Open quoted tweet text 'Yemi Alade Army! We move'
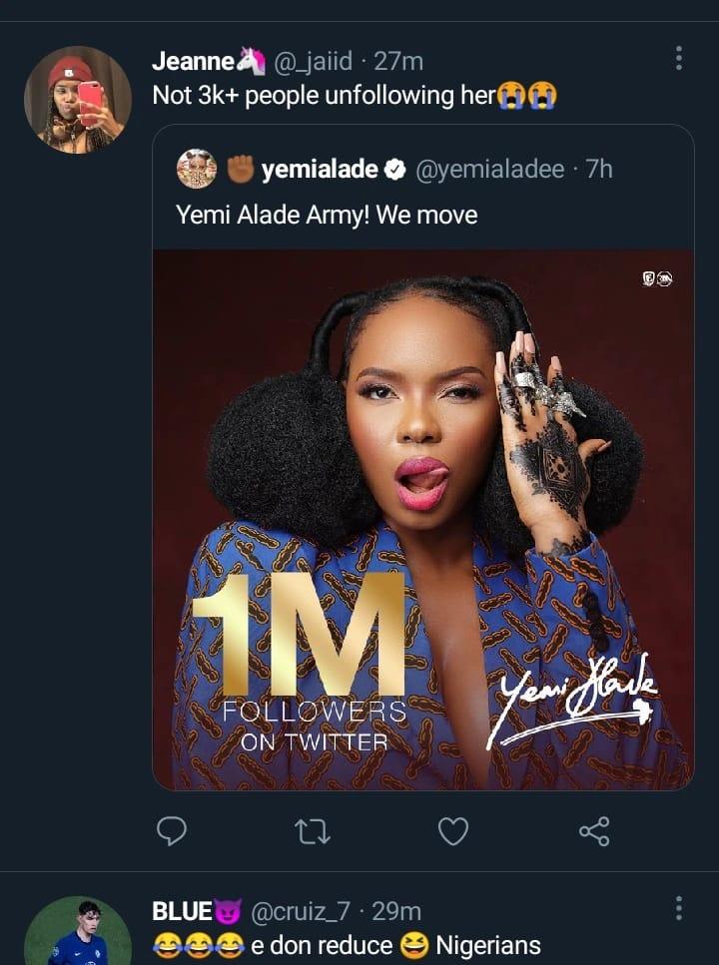 click(327, 215)
